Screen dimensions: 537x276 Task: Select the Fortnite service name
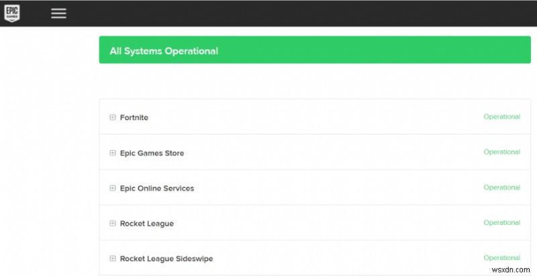(134, 117)
